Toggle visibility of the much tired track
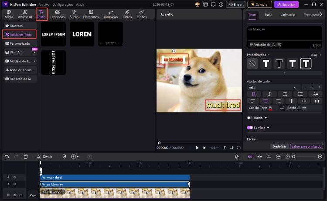The height and width of the screenshot is (201, 327). pos(14,177)
